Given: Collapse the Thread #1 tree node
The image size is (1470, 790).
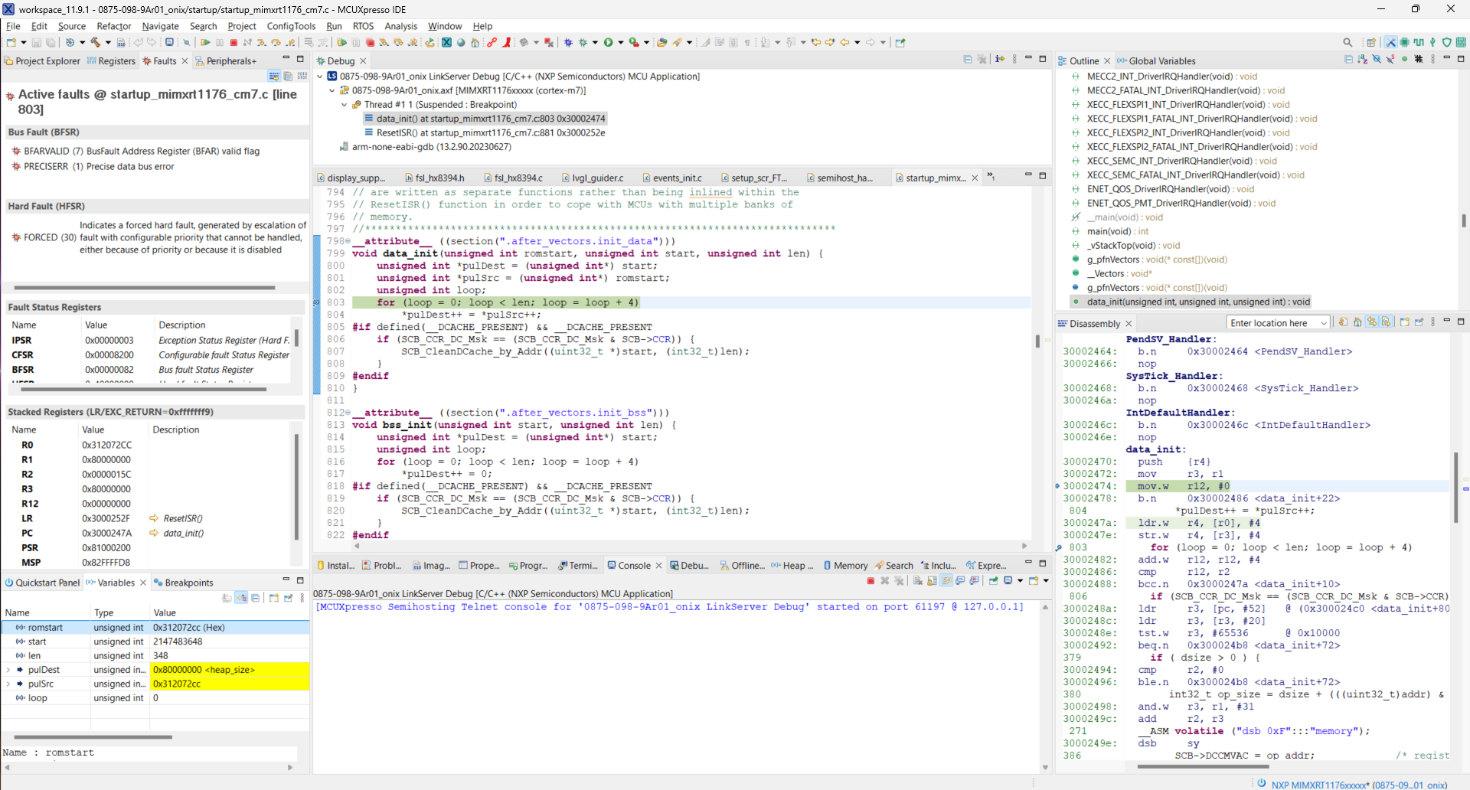Looking at the screenshot, I should pyautogui.click(x=344, y=105).
